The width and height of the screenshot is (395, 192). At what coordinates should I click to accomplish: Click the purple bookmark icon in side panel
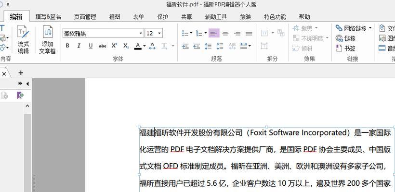(20, 96)
